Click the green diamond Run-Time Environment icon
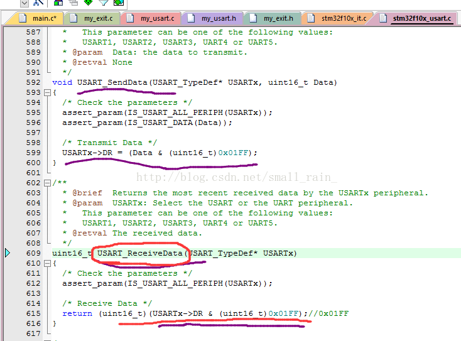The image size is (461, 341). pos(89,3)
